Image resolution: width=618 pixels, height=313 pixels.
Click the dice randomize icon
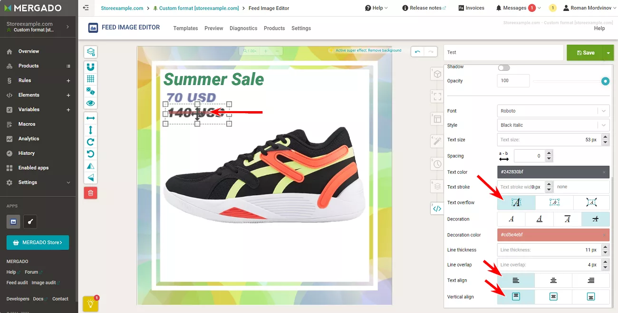coord(90,91)
